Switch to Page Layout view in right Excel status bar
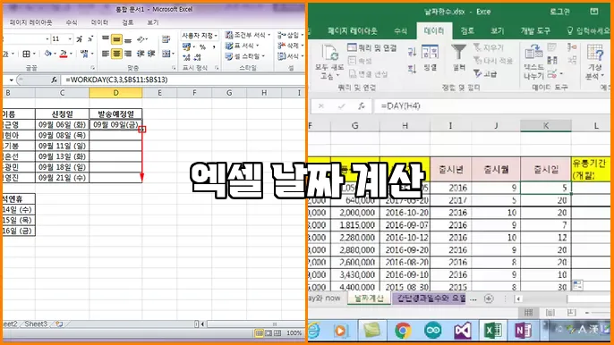Viewport: 614px width, 345px height. 550,312
